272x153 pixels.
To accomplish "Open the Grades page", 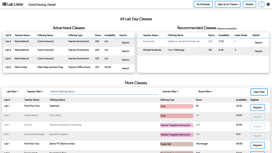I will (x=249, y=4).
